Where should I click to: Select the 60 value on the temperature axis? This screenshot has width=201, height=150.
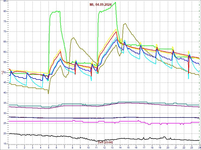pyautogui.click(x=5, y=52)
